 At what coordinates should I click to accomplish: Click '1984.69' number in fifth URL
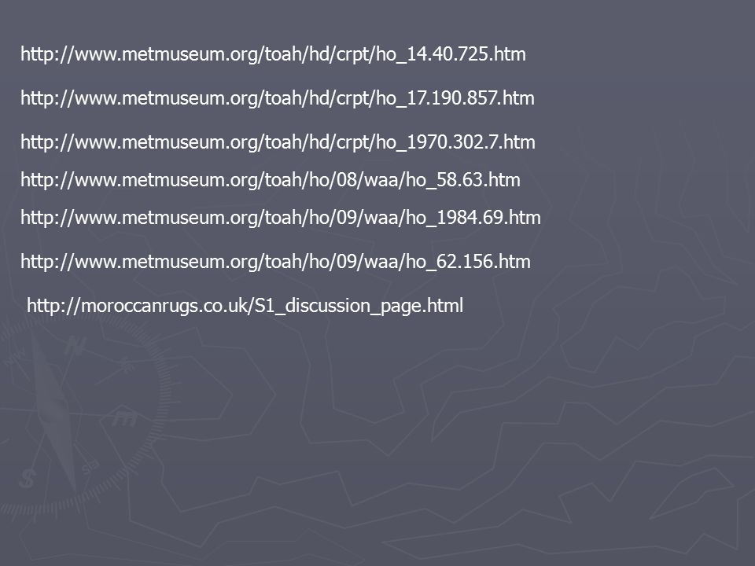click(470, 218)
